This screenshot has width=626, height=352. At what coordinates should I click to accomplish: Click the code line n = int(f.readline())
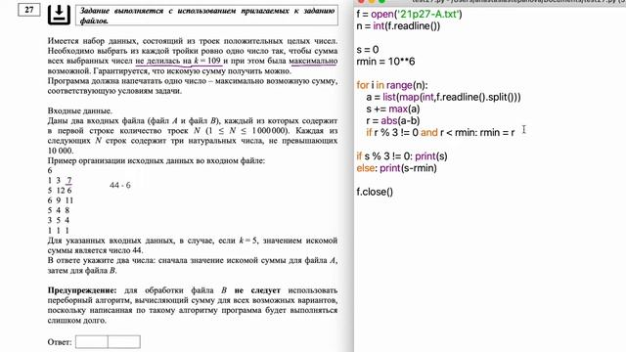tap(398, 26)
